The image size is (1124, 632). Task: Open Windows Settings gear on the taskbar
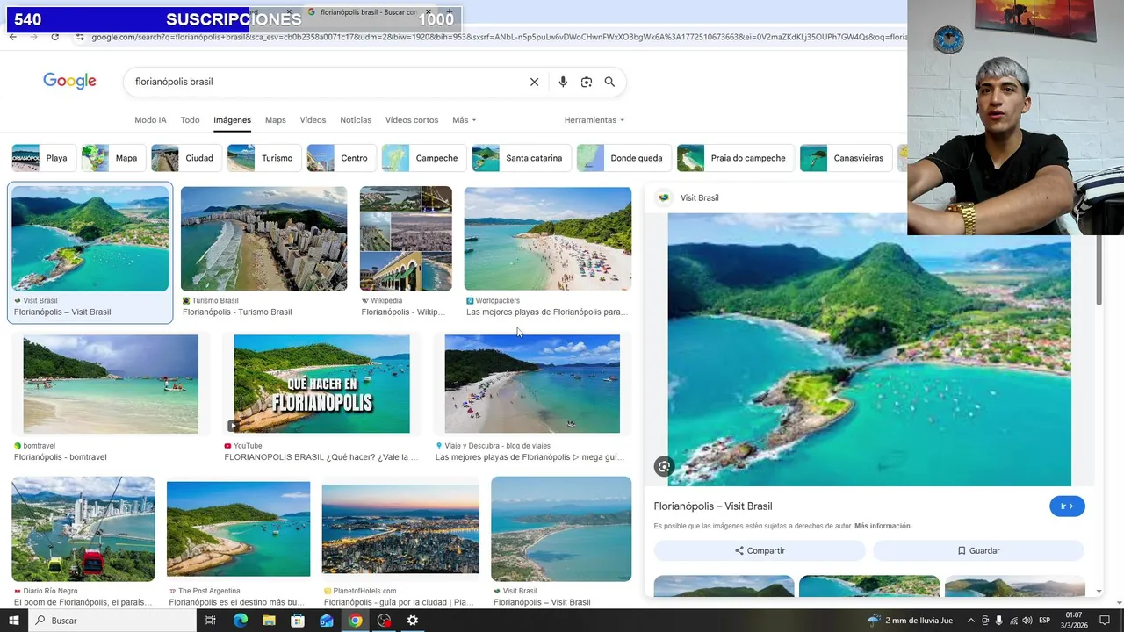point(413,621)
